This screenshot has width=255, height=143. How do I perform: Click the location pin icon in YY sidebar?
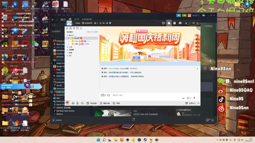74,28
